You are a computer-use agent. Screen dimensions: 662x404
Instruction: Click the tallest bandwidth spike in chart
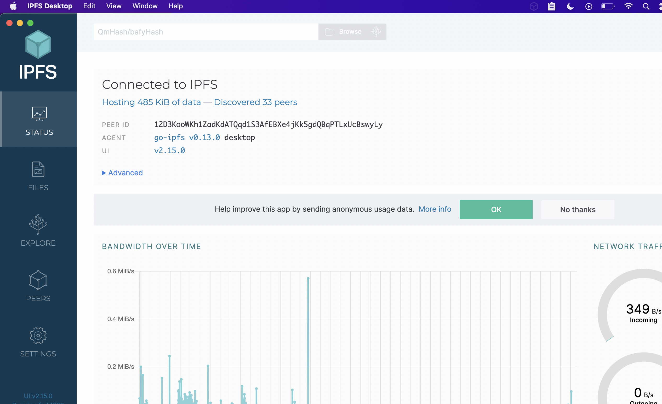308,340
